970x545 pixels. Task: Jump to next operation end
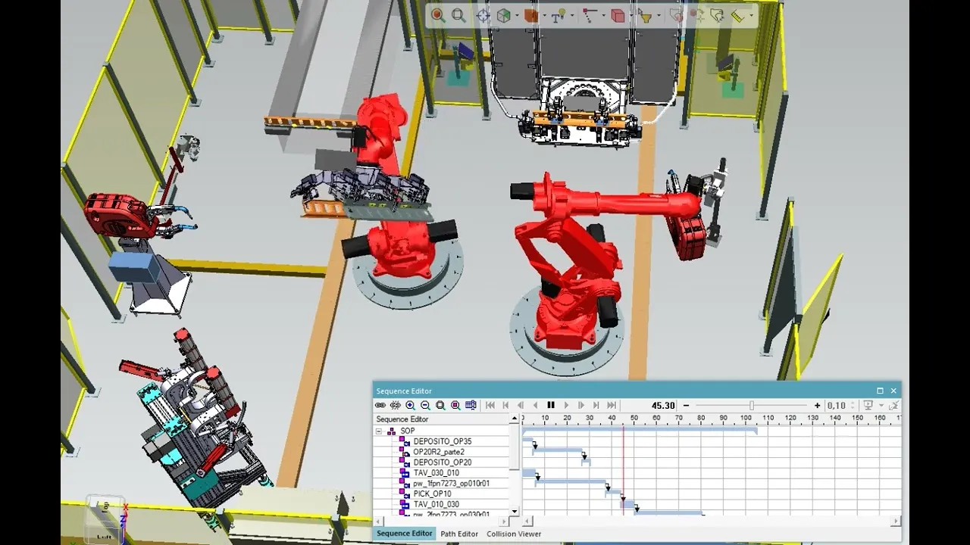596,405
